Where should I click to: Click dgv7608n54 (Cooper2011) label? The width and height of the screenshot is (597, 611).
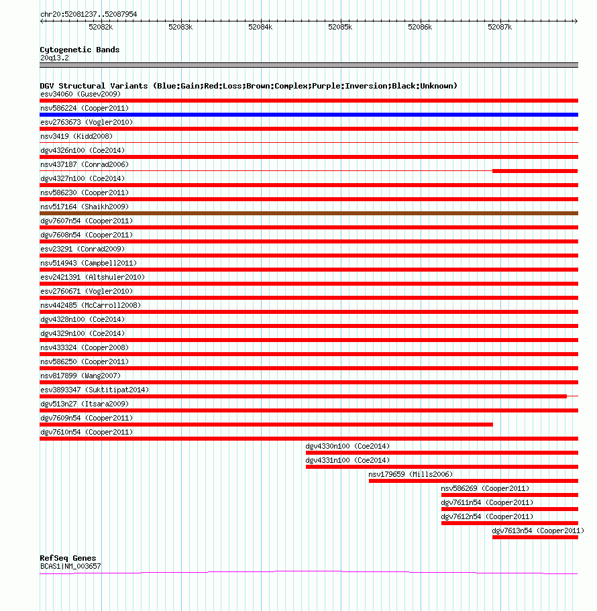(x=87, y=235)
